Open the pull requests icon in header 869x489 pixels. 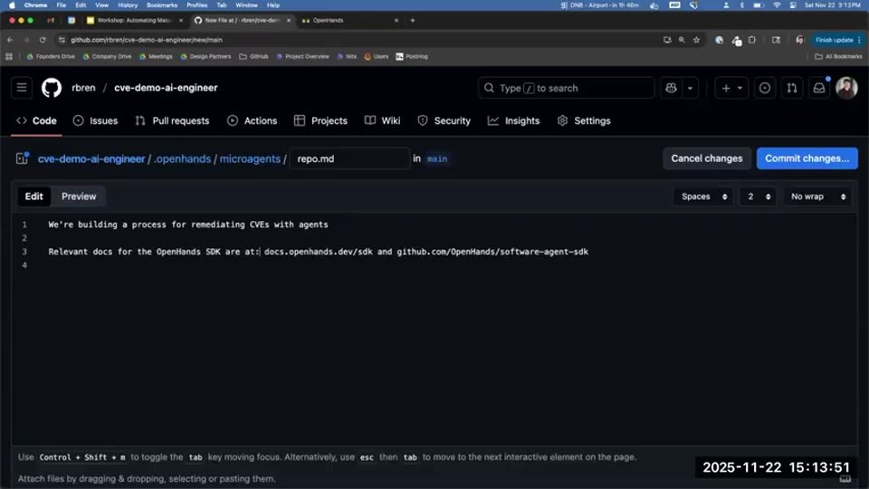[792, 88]
